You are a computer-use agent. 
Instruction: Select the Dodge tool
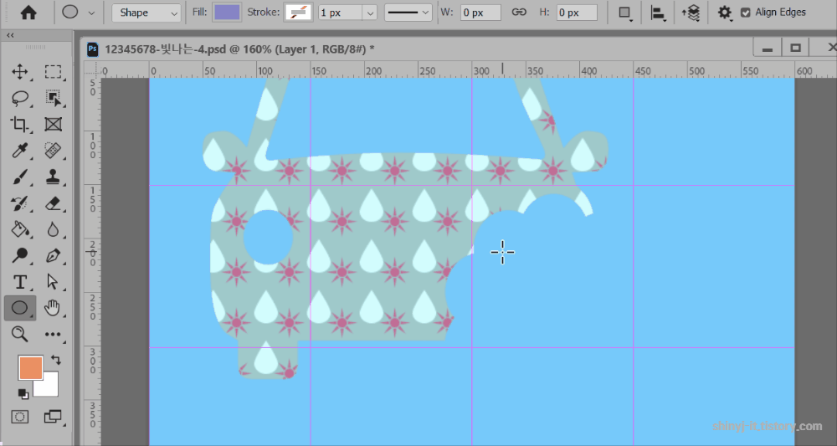[20, 255]
